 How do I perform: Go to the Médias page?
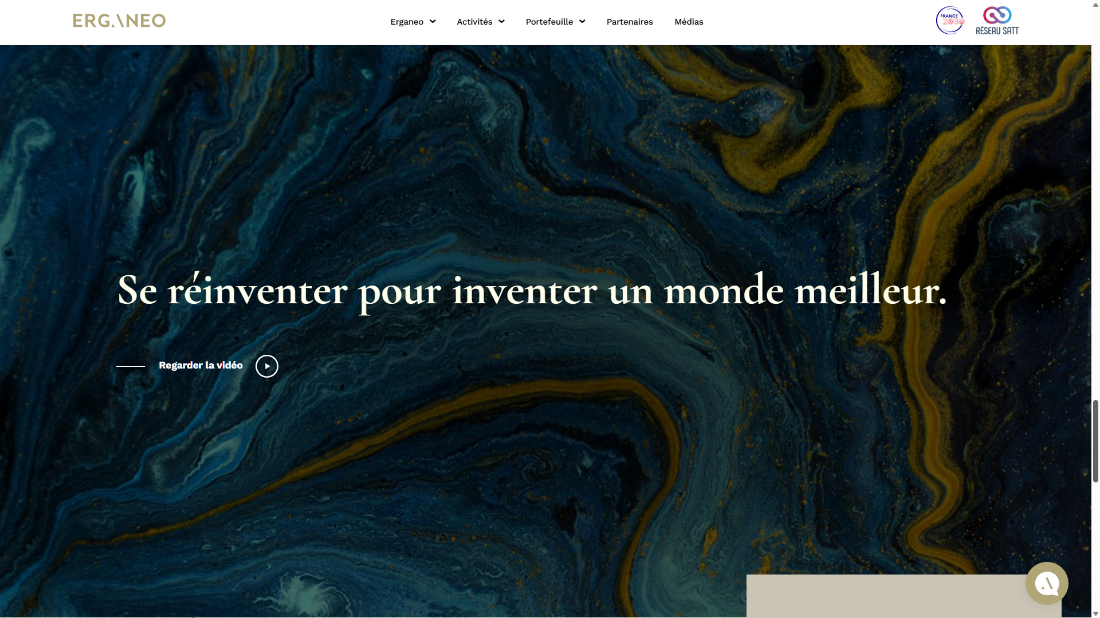point(689,22)
